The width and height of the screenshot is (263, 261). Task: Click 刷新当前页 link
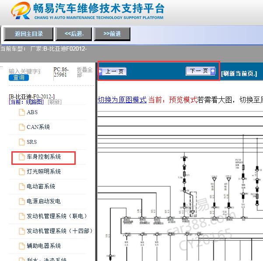click(x=239, y=73)
